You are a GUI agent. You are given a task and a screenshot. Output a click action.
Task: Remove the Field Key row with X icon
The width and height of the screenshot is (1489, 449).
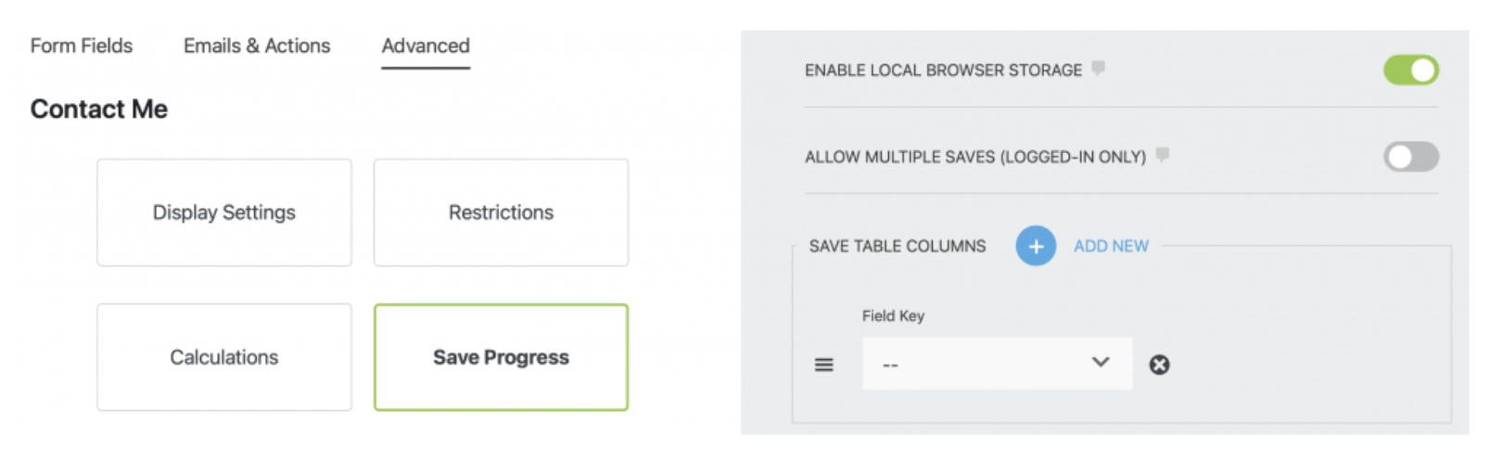tap(1159, 365)
